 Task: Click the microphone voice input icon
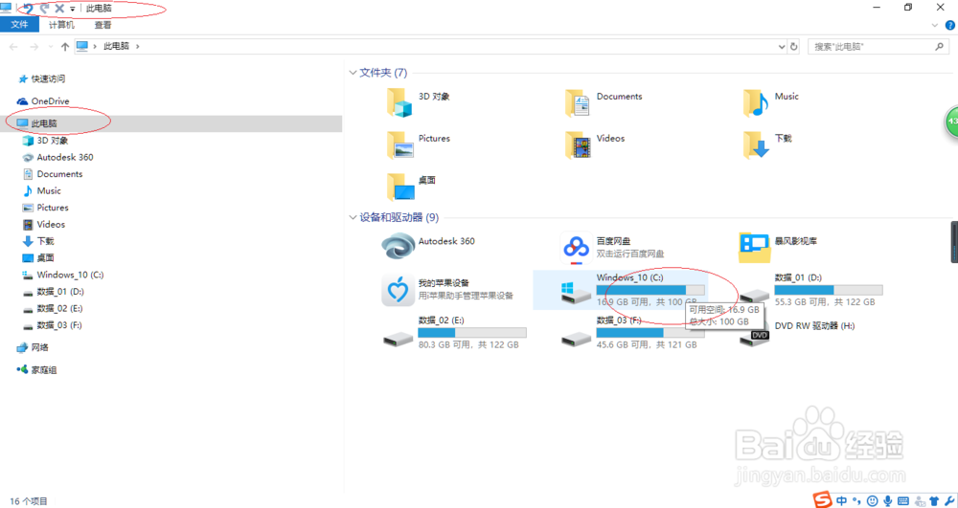pyautogui.click(x=888, y=500)
